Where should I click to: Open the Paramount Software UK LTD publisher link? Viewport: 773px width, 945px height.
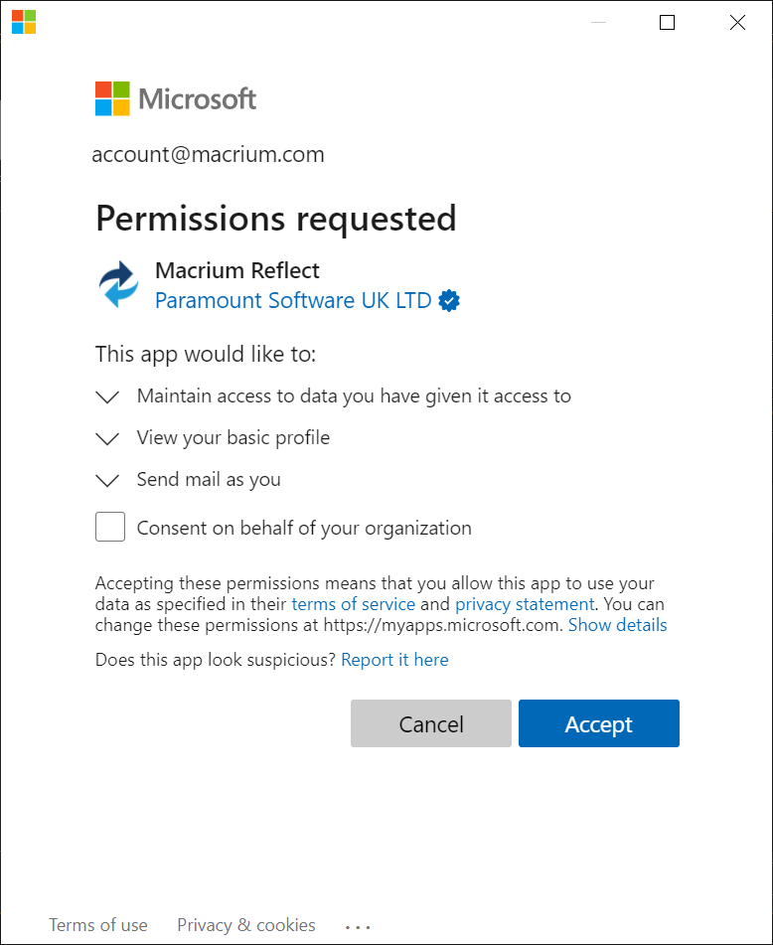pos(293,300)
